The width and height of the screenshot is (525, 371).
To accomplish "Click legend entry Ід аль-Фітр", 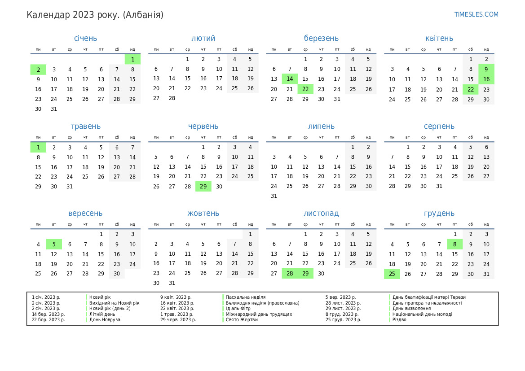I will click(x=238, y=309).
